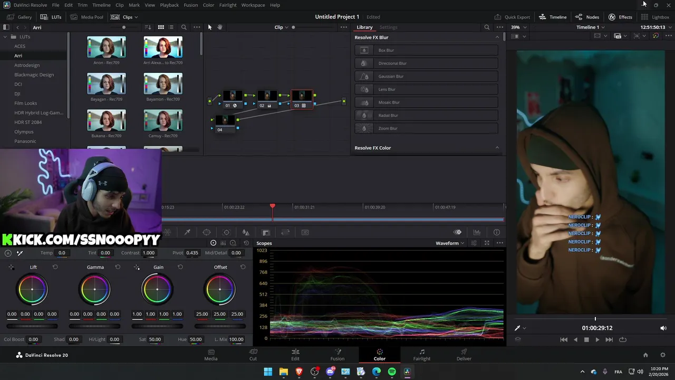Click the Gamma color wheel

click(95, 289)
